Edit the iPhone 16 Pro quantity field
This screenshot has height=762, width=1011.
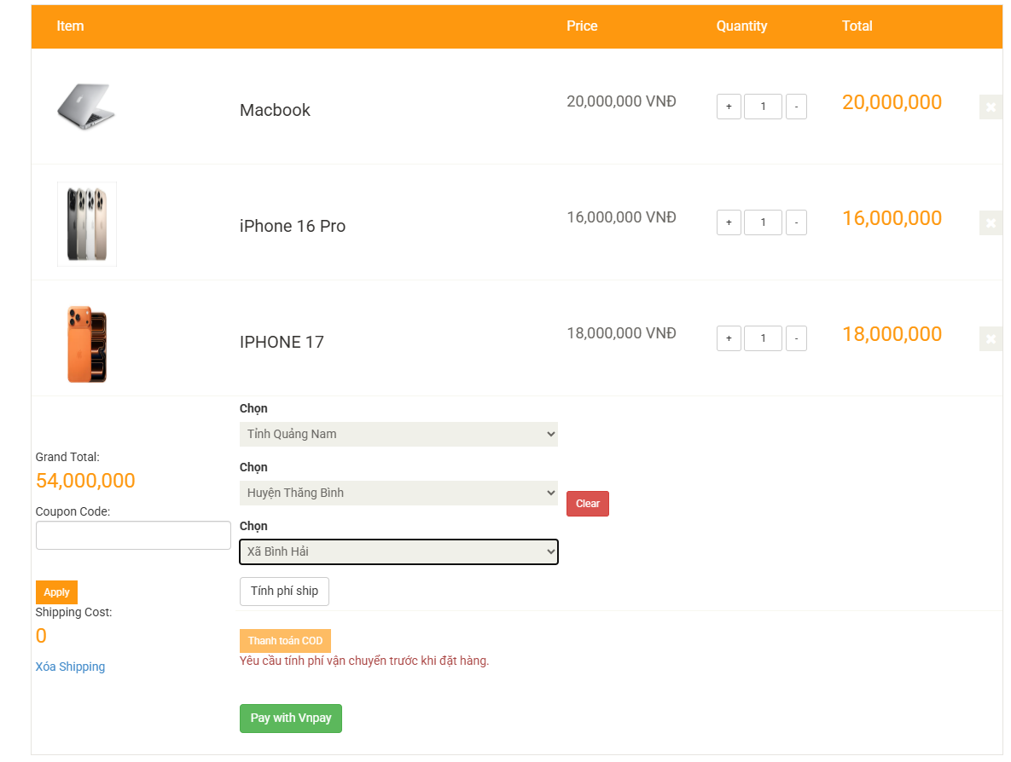pyautogui.click(x=763, y=222)
